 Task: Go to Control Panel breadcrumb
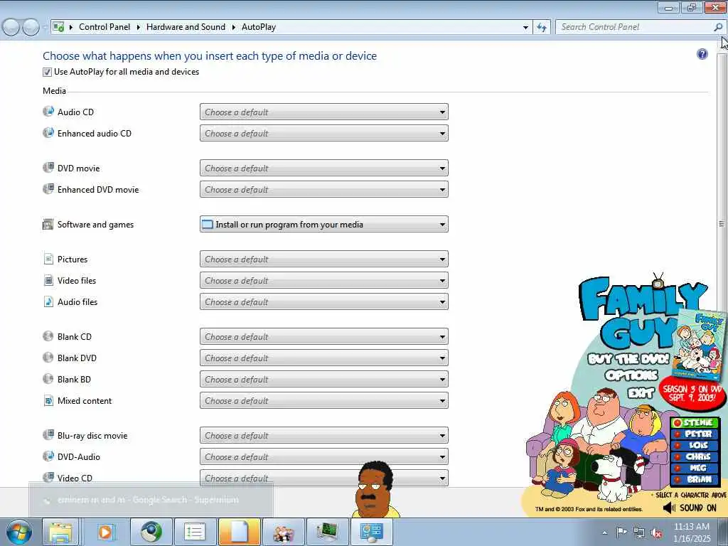click(105, 27)
